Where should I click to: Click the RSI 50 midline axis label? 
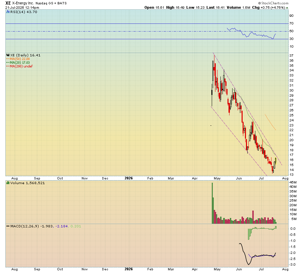292,31
